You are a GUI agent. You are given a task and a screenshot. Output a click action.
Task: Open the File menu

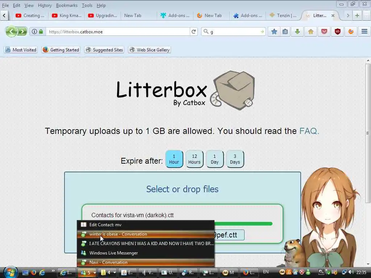tap(5, 5)
